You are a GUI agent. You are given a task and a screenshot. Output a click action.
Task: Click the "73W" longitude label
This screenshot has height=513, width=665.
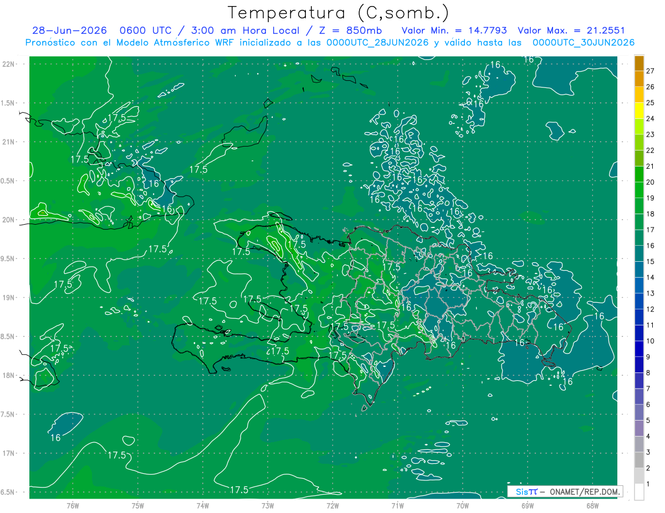[268, 506]
